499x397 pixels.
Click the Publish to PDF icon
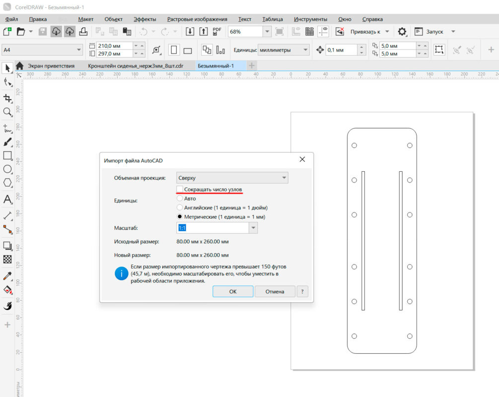(x=217, y=32)
